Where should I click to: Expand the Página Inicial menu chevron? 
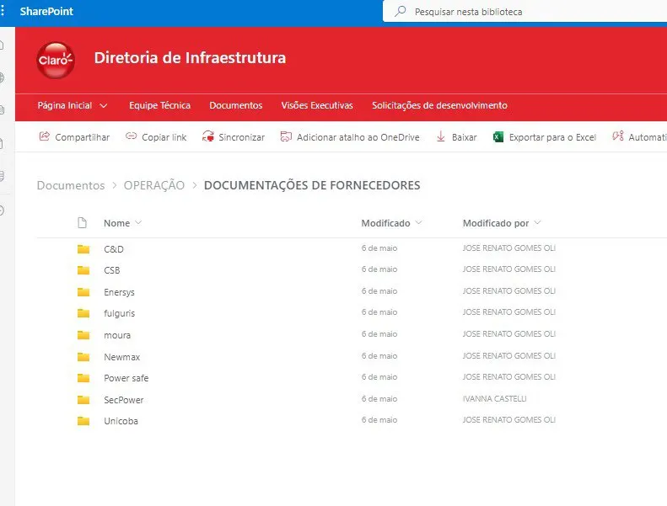pos(104,106)
